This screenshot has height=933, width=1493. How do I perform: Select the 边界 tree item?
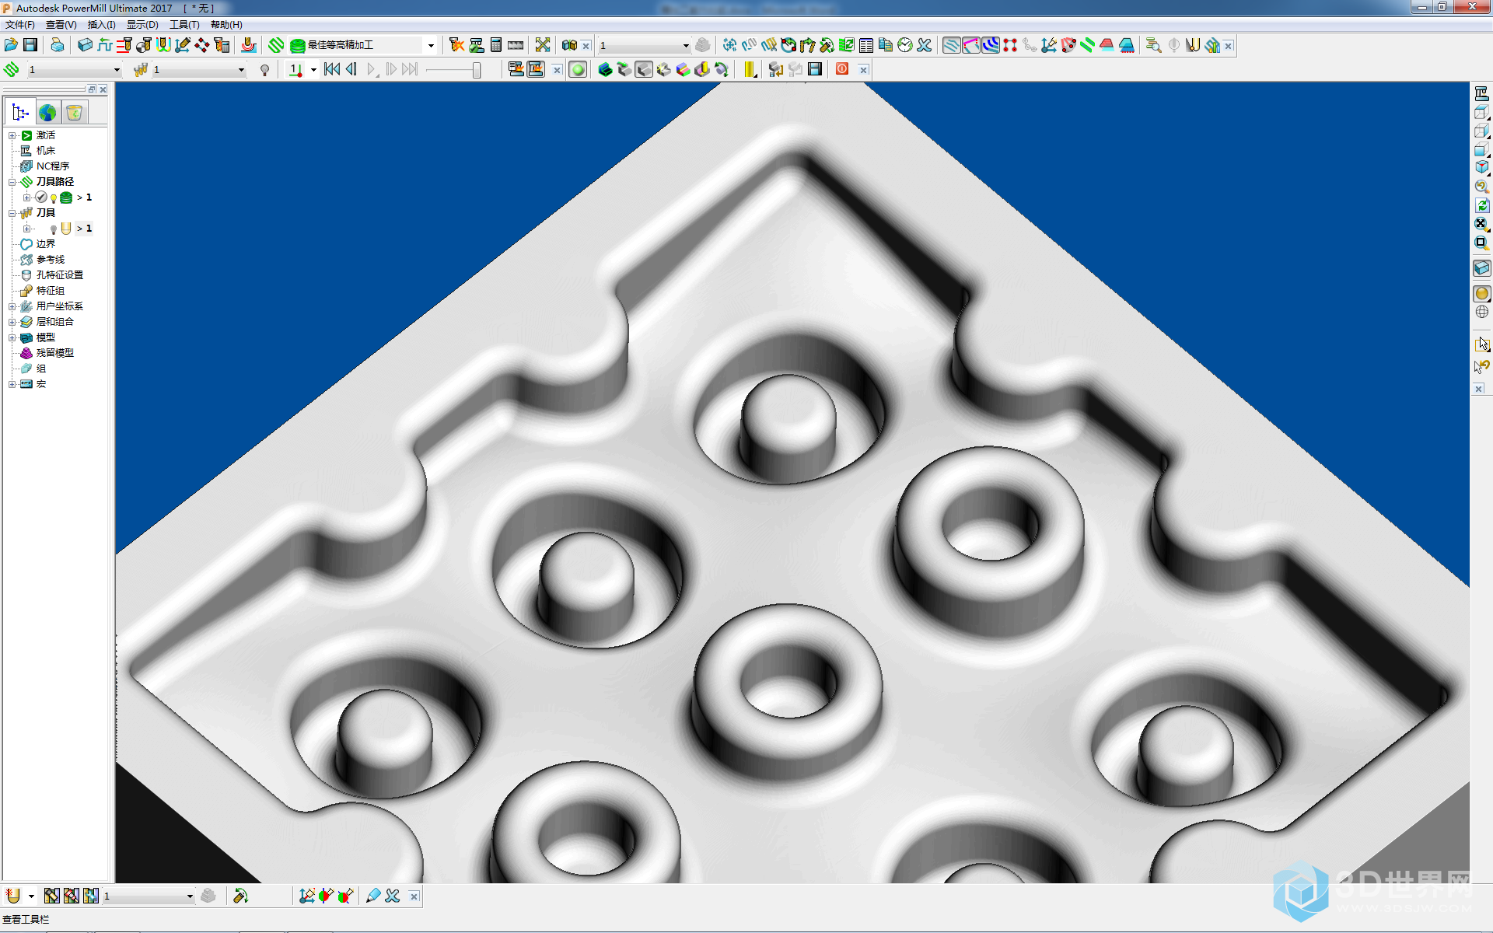[46, 244]
